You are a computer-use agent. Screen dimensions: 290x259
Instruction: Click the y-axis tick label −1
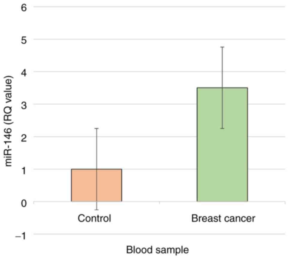click(21, 235)
